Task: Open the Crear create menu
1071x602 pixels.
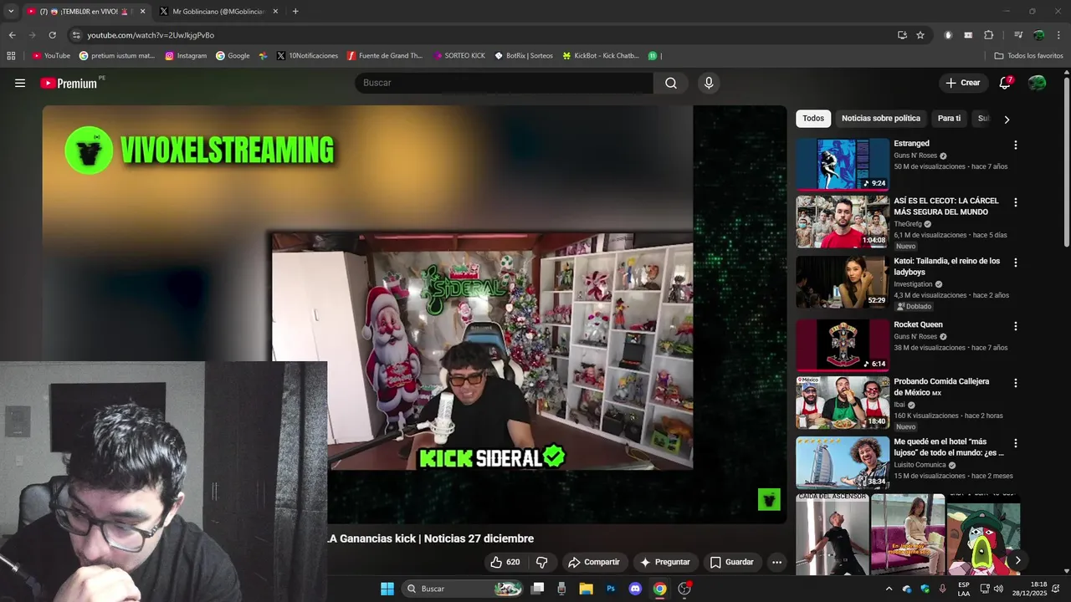Action: click(x=962, y=83)
